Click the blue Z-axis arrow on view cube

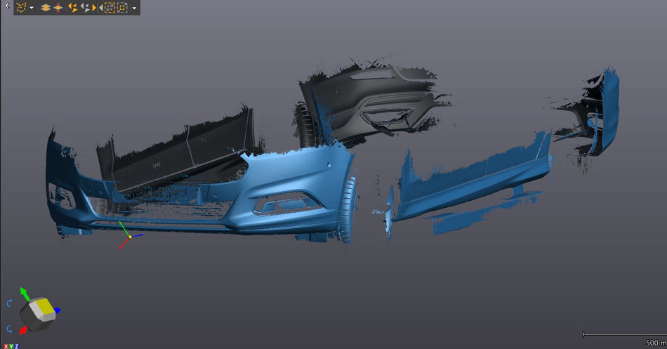[58, 310]
